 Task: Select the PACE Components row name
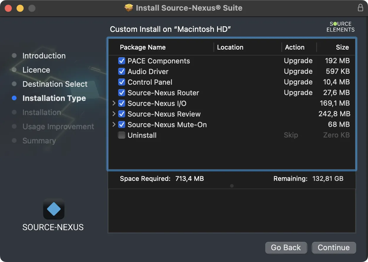pyautogui.click(x=159, y=61)
